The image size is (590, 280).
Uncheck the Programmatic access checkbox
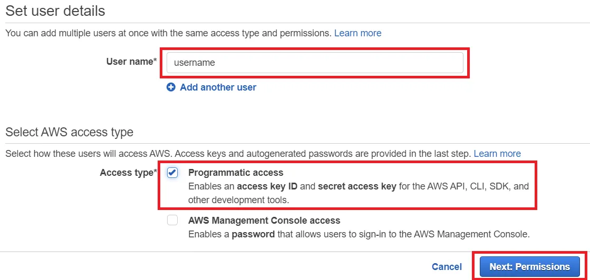[x=172, y=173]
